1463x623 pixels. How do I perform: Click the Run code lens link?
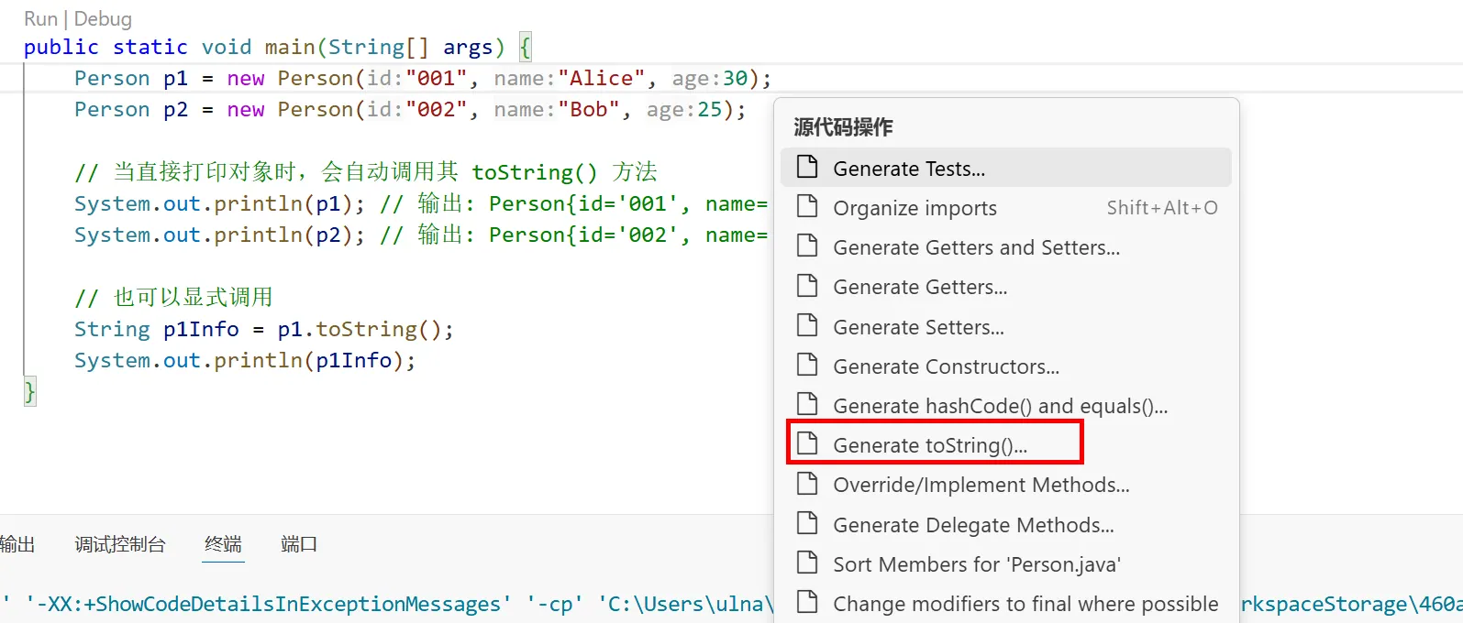pos(40,19)
